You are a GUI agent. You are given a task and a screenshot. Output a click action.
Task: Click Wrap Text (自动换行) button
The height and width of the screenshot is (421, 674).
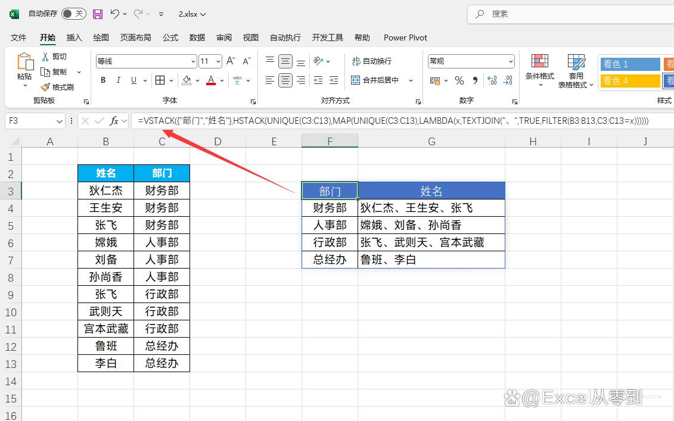[x=371, y=61]
